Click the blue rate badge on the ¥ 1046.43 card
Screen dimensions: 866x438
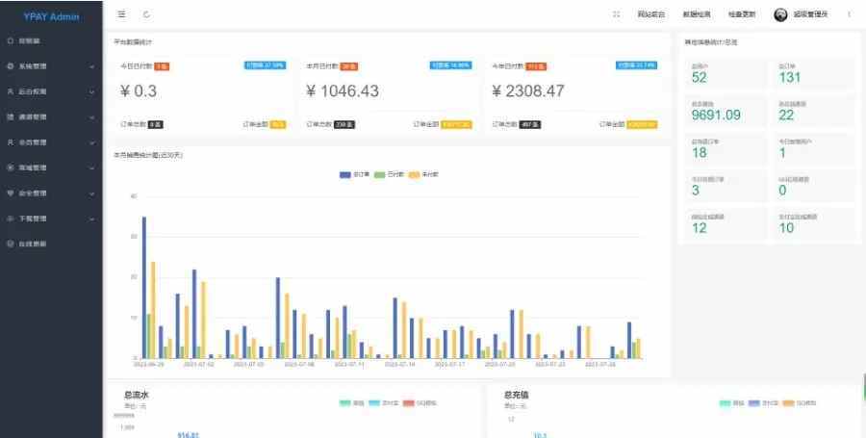point(450,65)
